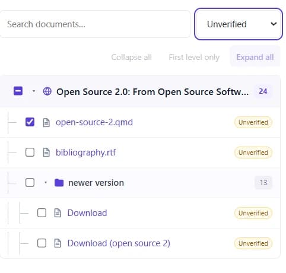This screenshot has width=286, height=273.
Task: Uncheck the open-source-2.qmd checkbox
Action: pyautogui.click(x=30, y=122)
